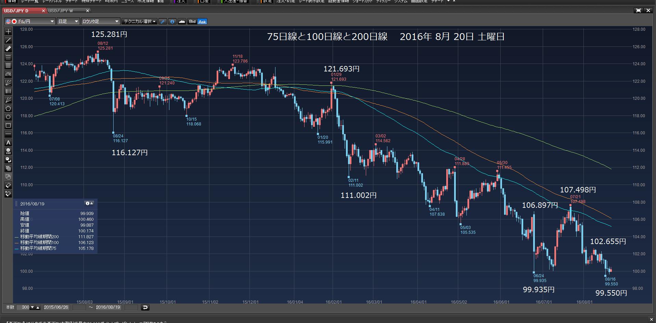Open the smiley icon stamp tool
Viewport: 656px width, 323px height.
pos(8,151)
